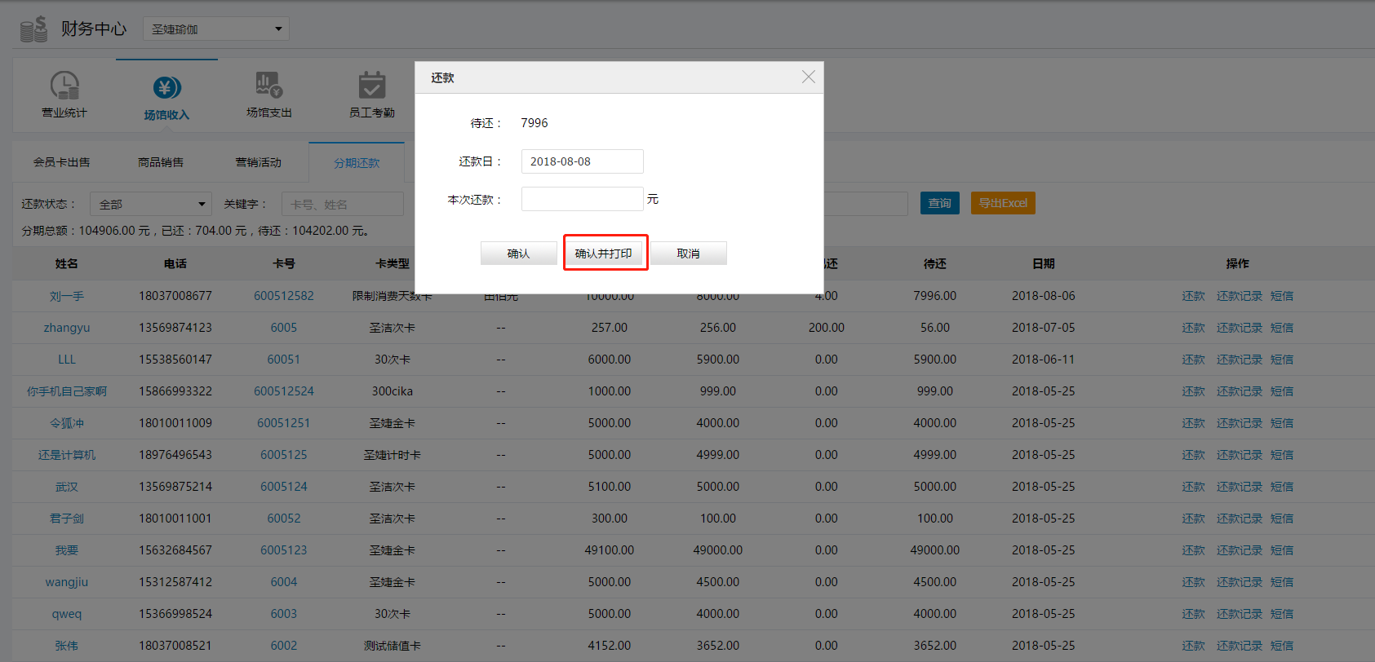This screenshot has height=662, width=1375.
Task: Click the 日期 column header
Action: point(1044,264)
